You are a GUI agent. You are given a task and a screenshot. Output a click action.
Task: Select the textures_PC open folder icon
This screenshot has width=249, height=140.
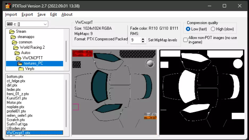coord(20,63)
